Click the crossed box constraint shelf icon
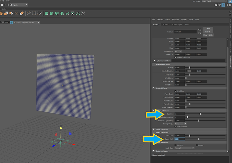 coord(16,13)
